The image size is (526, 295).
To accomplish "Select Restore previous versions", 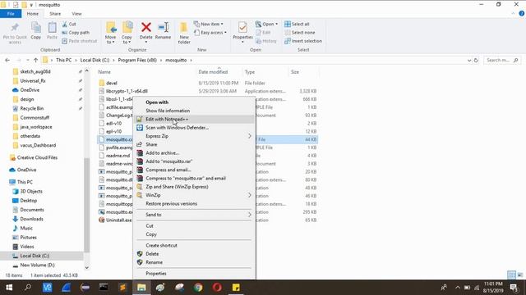I will (x=194, y=204).
